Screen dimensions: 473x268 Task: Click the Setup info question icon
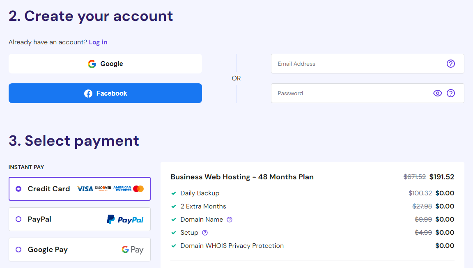coord(205,233)
